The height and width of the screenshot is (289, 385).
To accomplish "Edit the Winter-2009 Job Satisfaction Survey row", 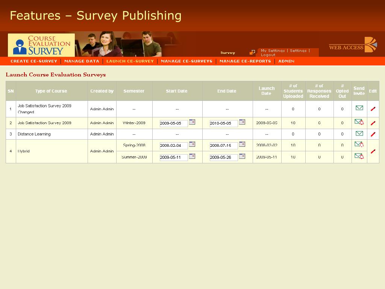I will pyautogui.click(x=373, y=123).
